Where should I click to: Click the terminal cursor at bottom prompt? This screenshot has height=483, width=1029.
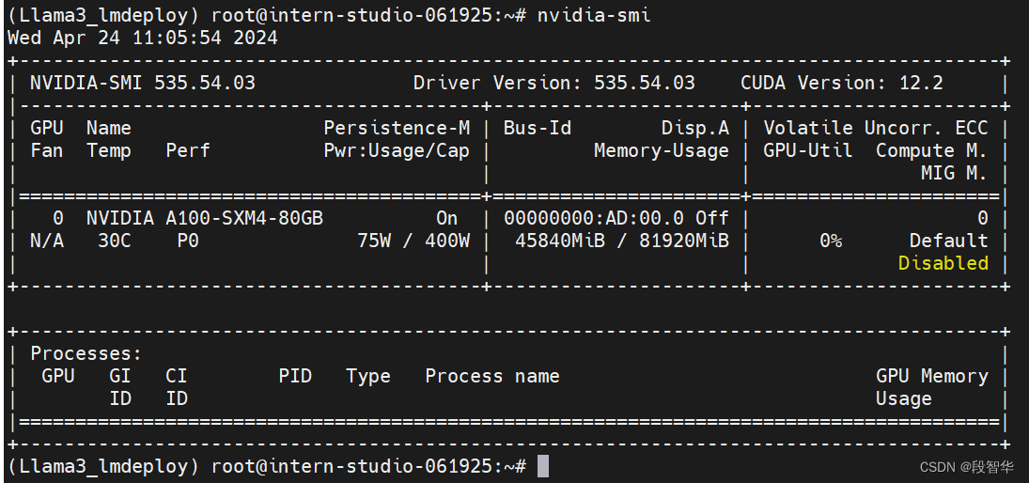543,467
